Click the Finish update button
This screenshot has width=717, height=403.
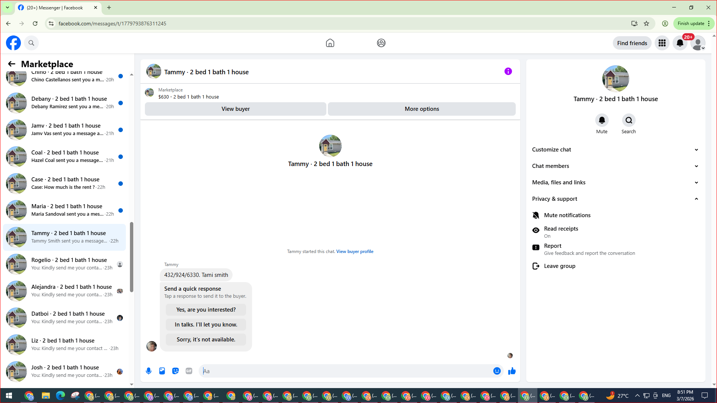tap(694, 24)
